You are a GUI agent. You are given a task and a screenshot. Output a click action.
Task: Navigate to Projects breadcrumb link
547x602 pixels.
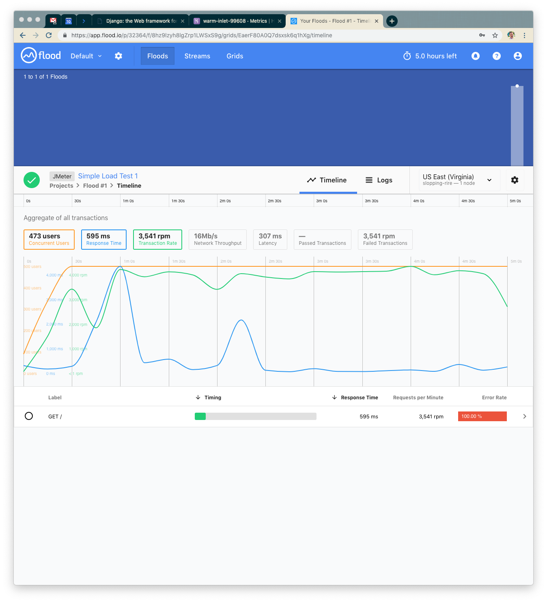[x=61, y=186]
